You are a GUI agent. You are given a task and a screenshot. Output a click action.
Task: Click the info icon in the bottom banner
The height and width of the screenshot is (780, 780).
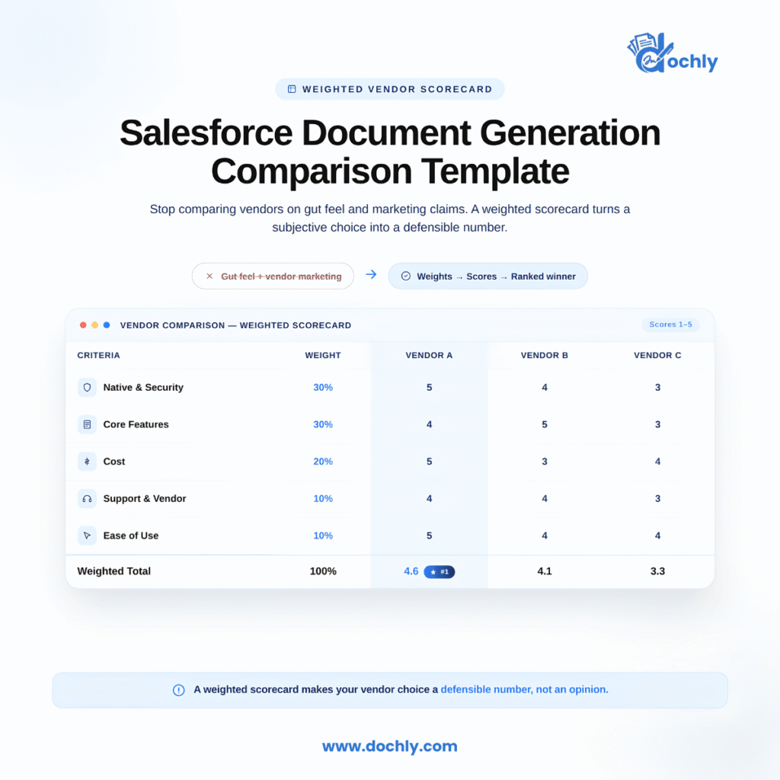[178, 690]
